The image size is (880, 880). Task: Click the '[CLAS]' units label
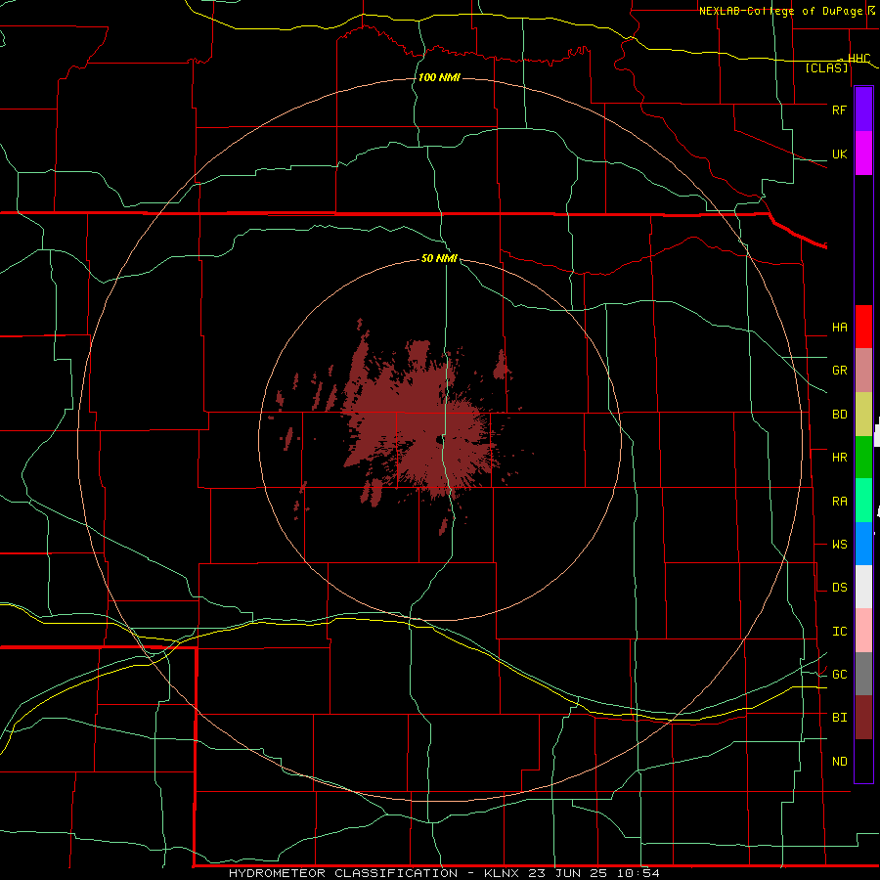(x=826, y=68)
